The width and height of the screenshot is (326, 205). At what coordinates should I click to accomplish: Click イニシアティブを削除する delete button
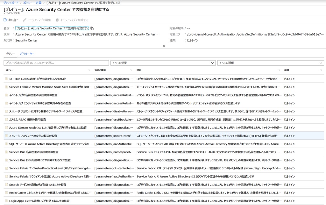click(x=72, y=20)
